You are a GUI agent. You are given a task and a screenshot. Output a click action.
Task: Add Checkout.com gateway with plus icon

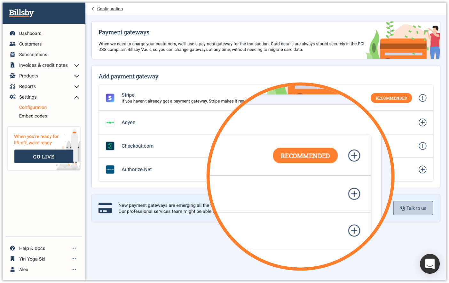tap(422, 146)
